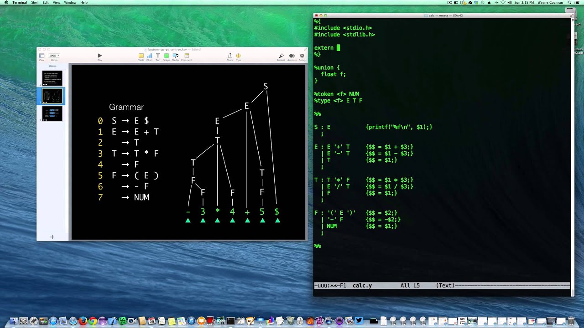584x328 pixels.
Task: Open the View options in Keynote
Action: pos(42,56)
